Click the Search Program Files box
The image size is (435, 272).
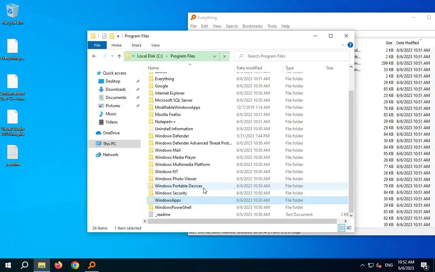coord(292,56)
